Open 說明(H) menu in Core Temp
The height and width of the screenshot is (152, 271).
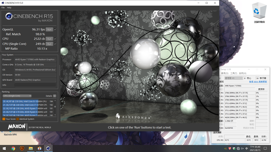pos(242,74)
